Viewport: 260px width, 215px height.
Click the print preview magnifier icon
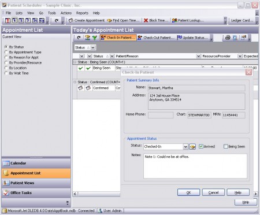[235, 38]
